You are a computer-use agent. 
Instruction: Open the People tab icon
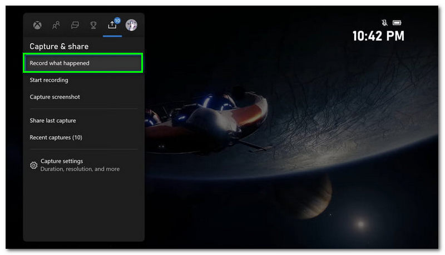tap(56, 25)
